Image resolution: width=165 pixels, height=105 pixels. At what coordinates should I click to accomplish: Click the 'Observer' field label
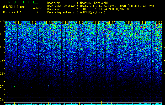point(53,3)
